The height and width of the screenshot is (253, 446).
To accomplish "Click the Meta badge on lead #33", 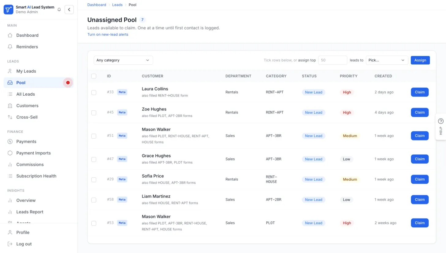I will (x=122, y=92).
